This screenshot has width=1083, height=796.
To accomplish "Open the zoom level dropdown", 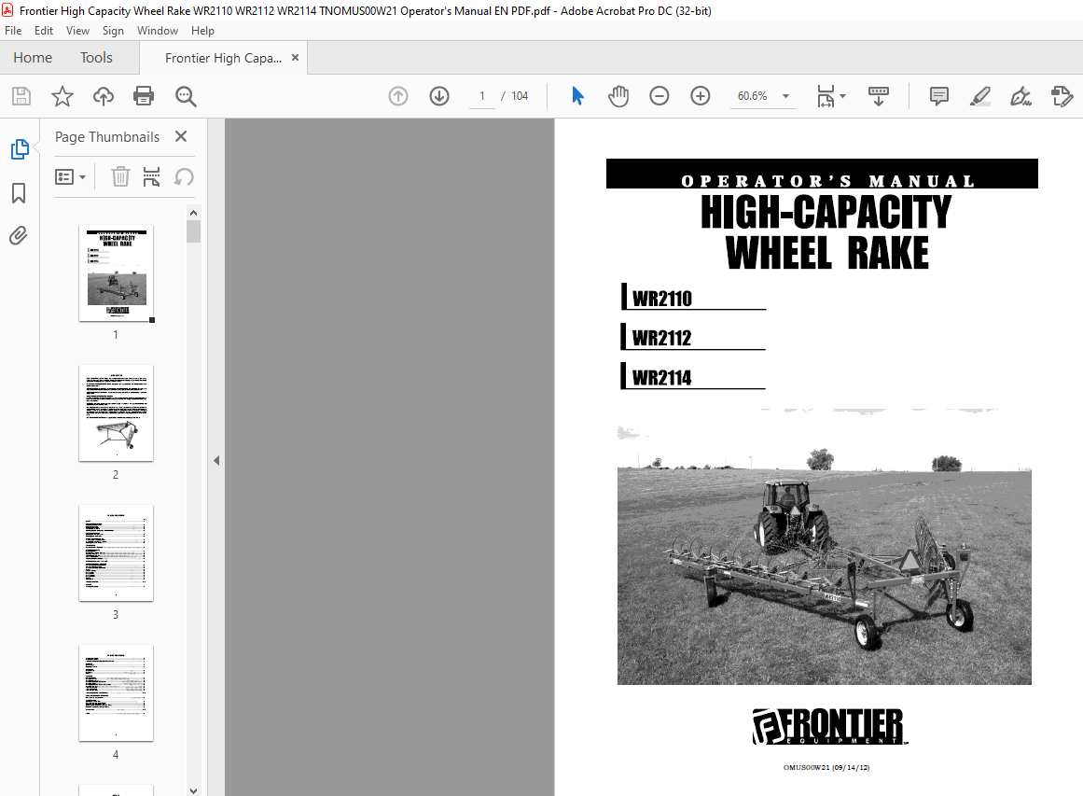I will (x=785, y=96).
